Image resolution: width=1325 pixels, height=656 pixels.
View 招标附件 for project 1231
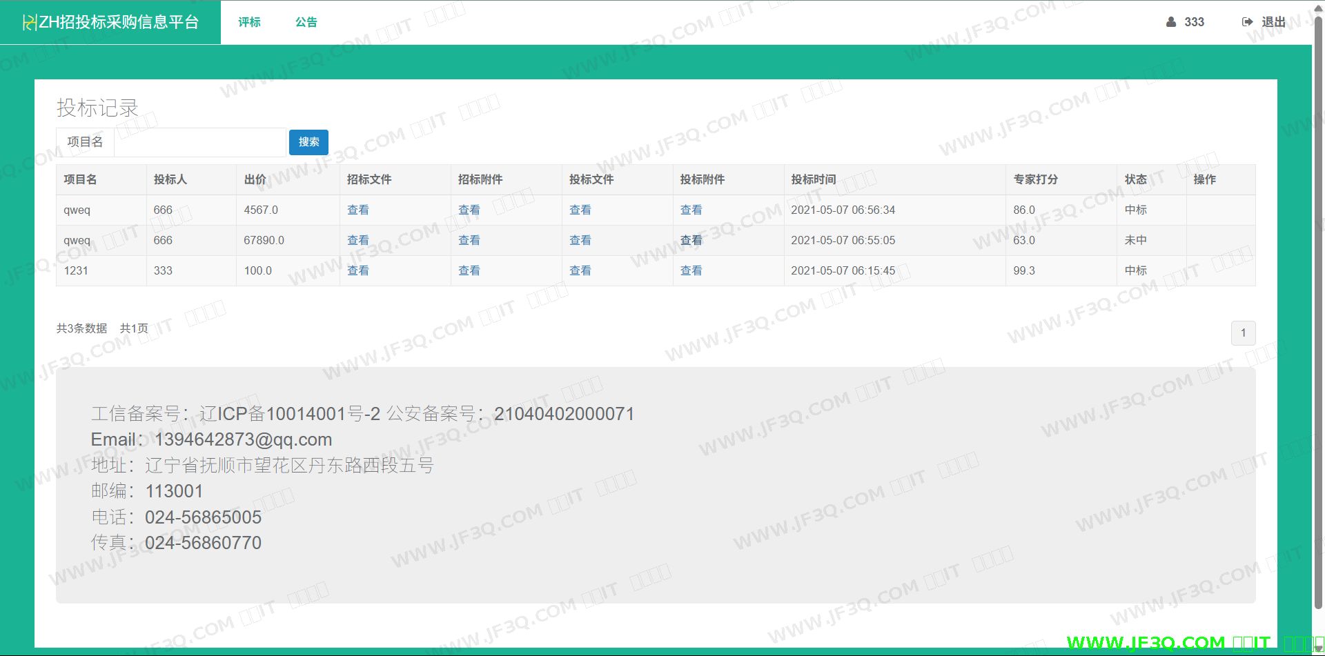click(469, 270)
